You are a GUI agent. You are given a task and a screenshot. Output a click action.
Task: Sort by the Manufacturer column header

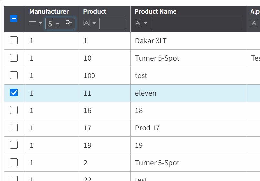49,11
